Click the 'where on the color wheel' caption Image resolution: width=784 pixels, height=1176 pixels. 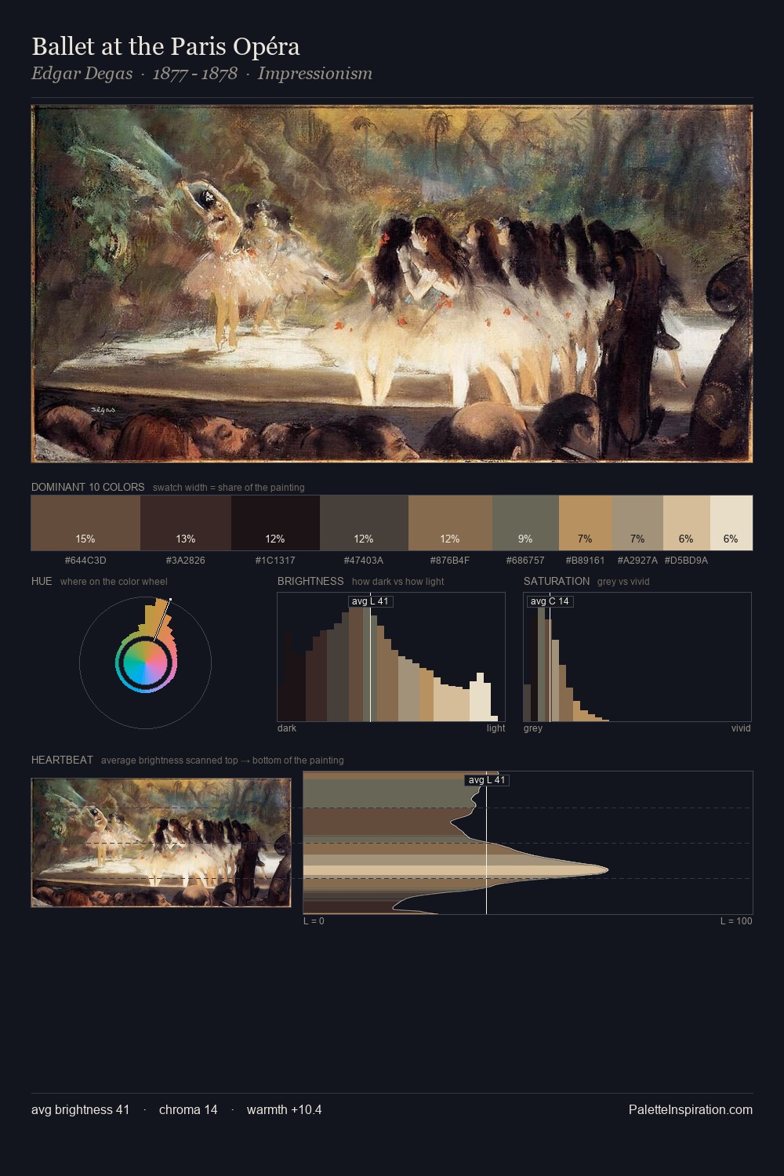click(114, 582)
